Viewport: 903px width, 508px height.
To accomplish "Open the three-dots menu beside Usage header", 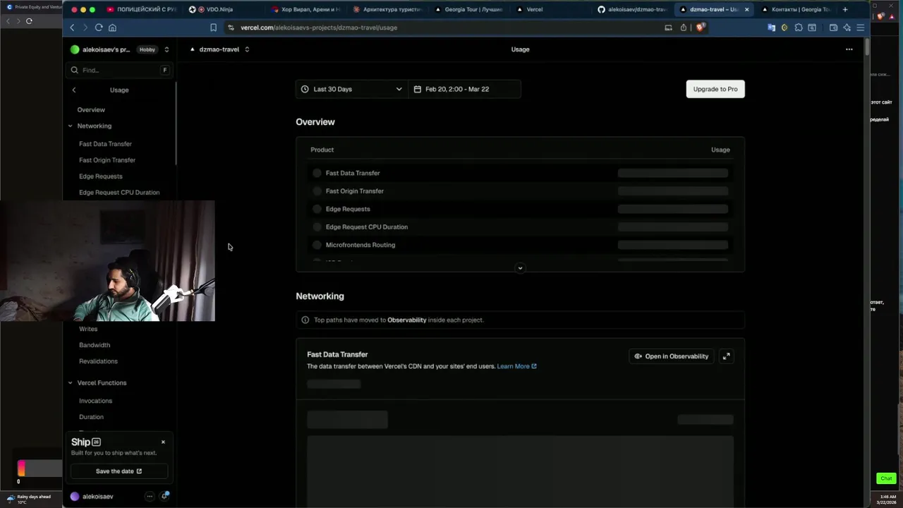I will click(849, 49).
